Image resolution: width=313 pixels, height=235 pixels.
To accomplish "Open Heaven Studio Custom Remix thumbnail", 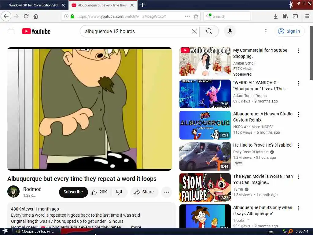I will click(205, 125).
